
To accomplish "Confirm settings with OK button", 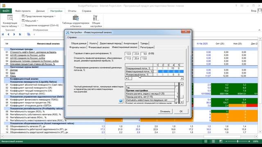I will click(181, 111).
